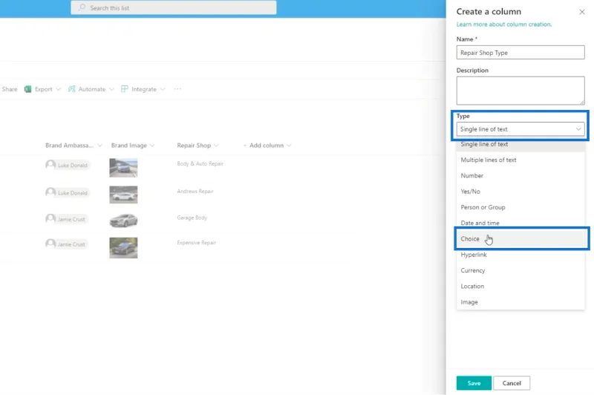
Task: Click Jamie Crust avatar beside Expensive Repair
Action: pyautogui.click(x=50, y=244)
